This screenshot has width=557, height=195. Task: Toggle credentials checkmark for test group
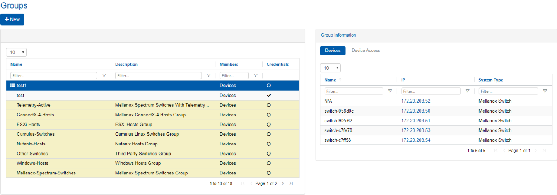coord(268,95)
